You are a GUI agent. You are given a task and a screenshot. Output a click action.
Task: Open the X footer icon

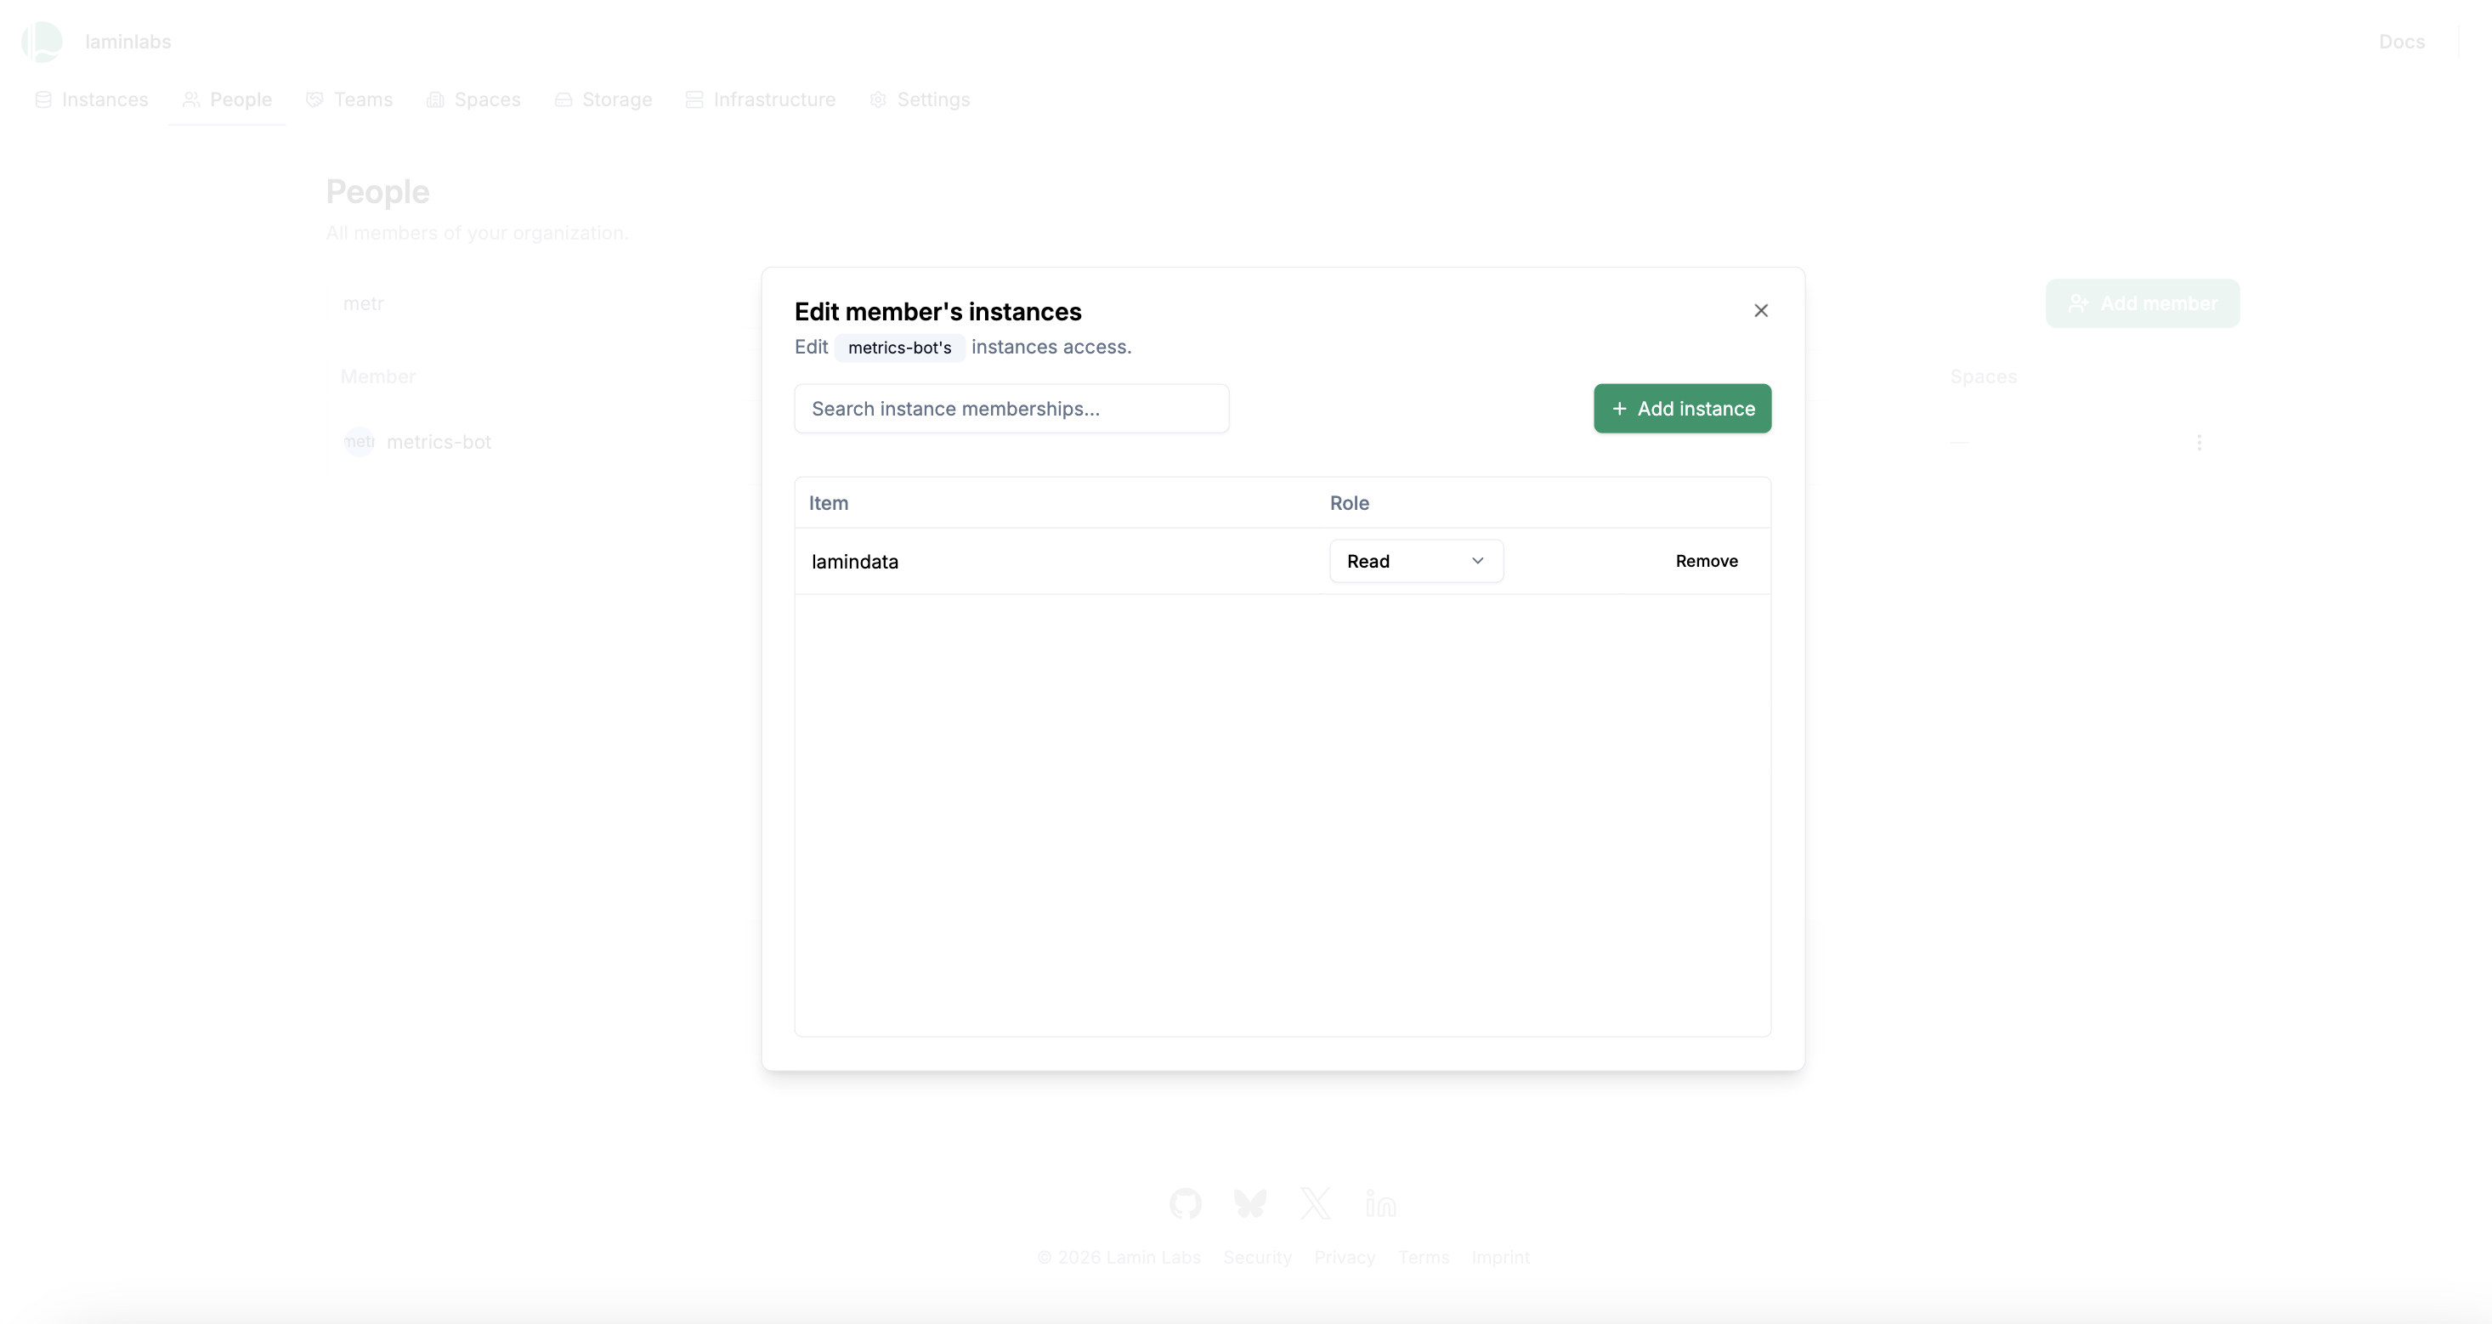[x=1315, y=1203]
